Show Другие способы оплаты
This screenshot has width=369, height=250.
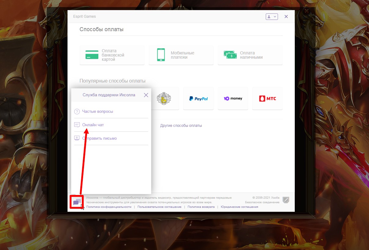(x=181, y=126)
